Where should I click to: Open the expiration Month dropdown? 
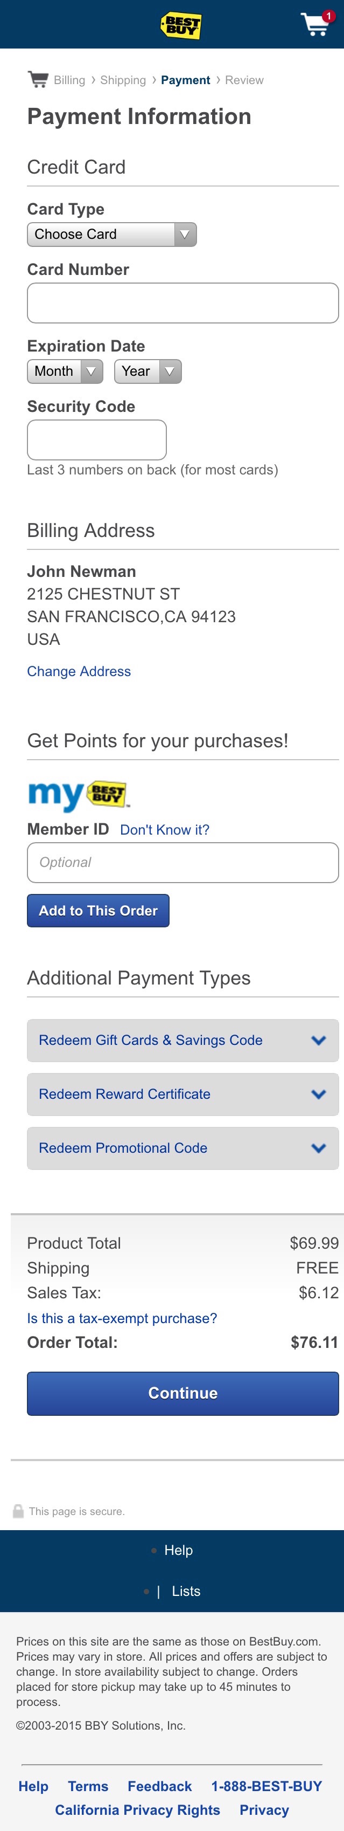(64, 371)
